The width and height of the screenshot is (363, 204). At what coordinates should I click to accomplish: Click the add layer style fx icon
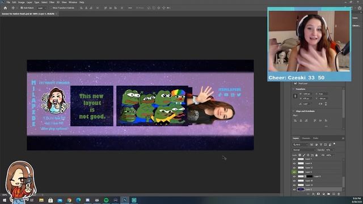click(x=313, y=194)
